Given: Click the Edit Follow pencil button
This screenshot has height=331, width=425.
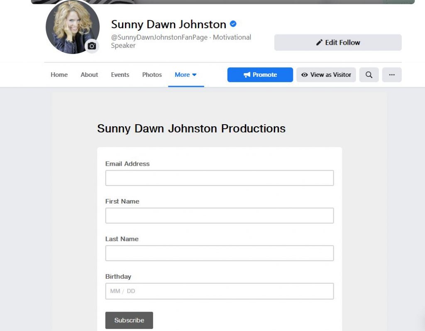Looking at the screenshot, I should point(337,42).
